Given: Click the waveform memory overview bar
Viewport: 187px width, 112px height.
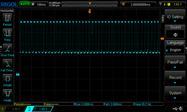Looking at the screenshot, I should (90, 5).
